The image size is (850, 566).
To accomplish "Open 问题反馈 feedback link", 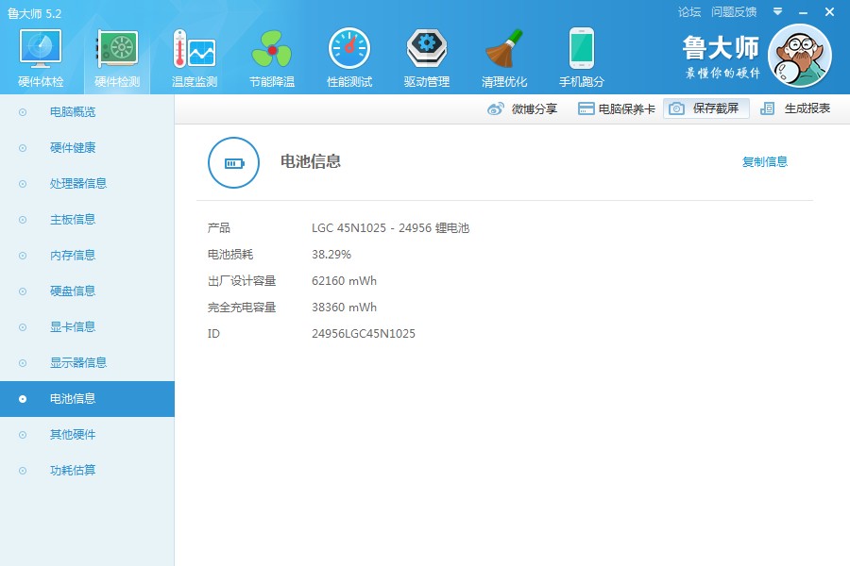I will click(x=734, y=12).
